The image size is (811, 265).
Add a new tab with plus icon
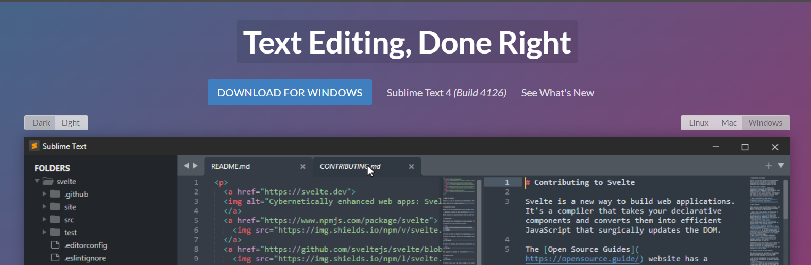(768, 166)
